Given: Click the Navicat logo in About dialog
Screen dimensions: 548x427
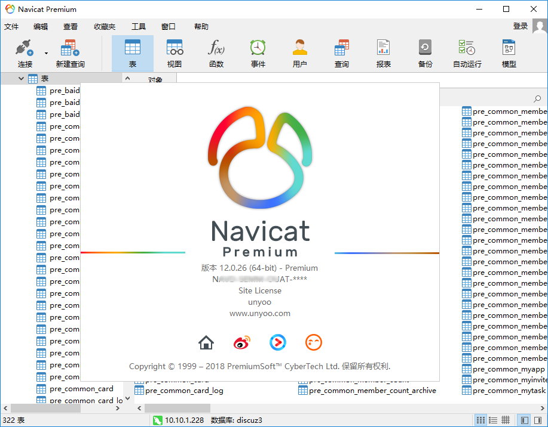Looking at the screenshot, I should pos(260,157).
